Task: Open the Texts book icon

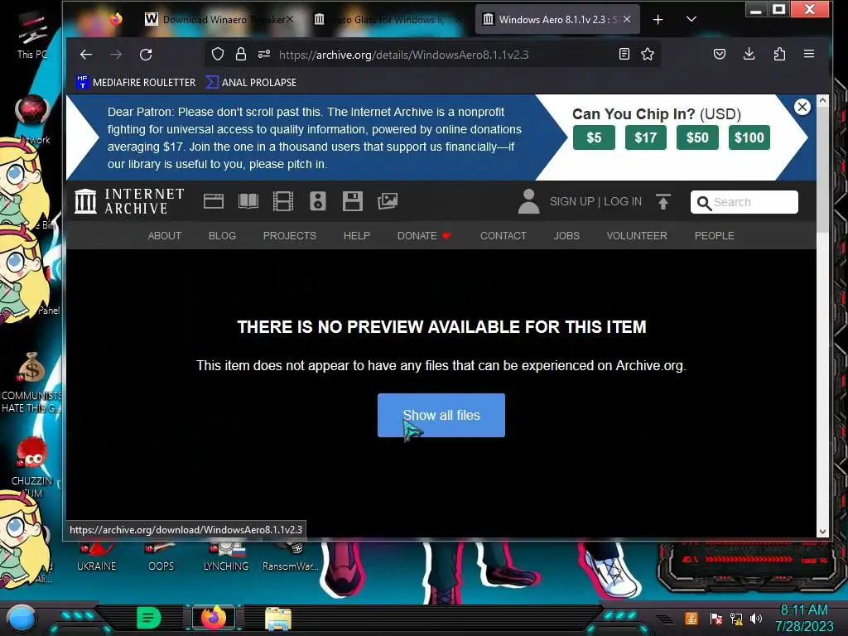Action: click(x=248, y=201)
